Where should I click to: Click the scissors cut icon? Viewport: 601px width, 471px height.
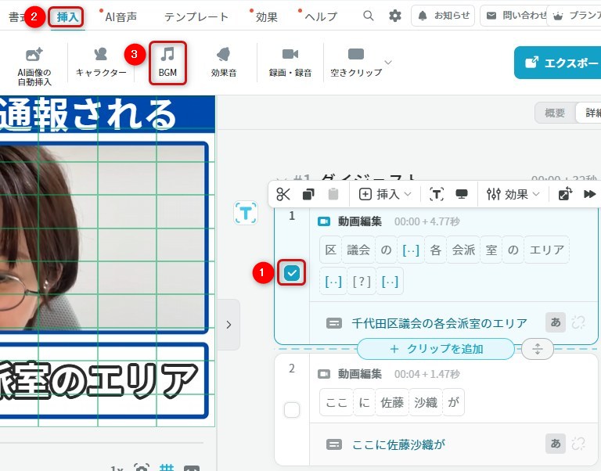tap(283, 194)
